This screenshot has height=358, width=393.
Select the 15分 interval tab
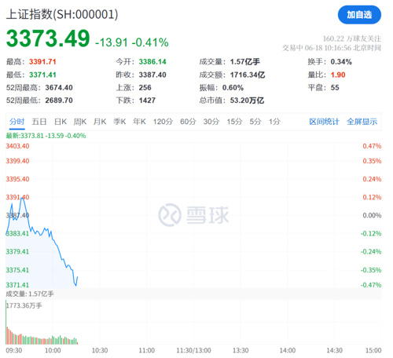pyautogui.click(x=234, y=122)
